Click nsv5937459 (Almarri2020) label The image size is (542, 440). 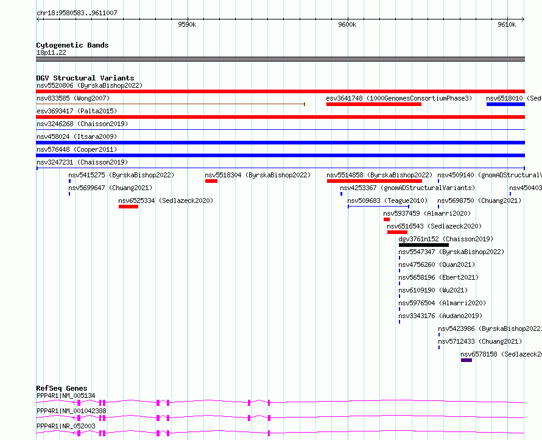pyautogui.click(x=427, y=213)
